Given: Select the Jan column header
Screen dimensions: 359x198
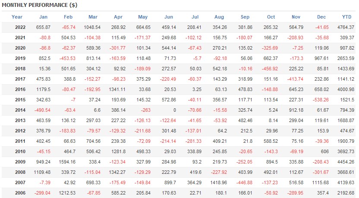Looking at the screenshot, I should pyautogui.click(x=43, y=17).
